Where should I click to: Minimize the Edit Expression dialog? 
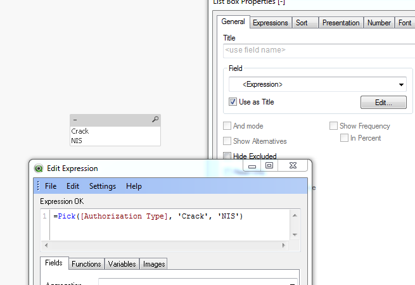coord(252,166)
